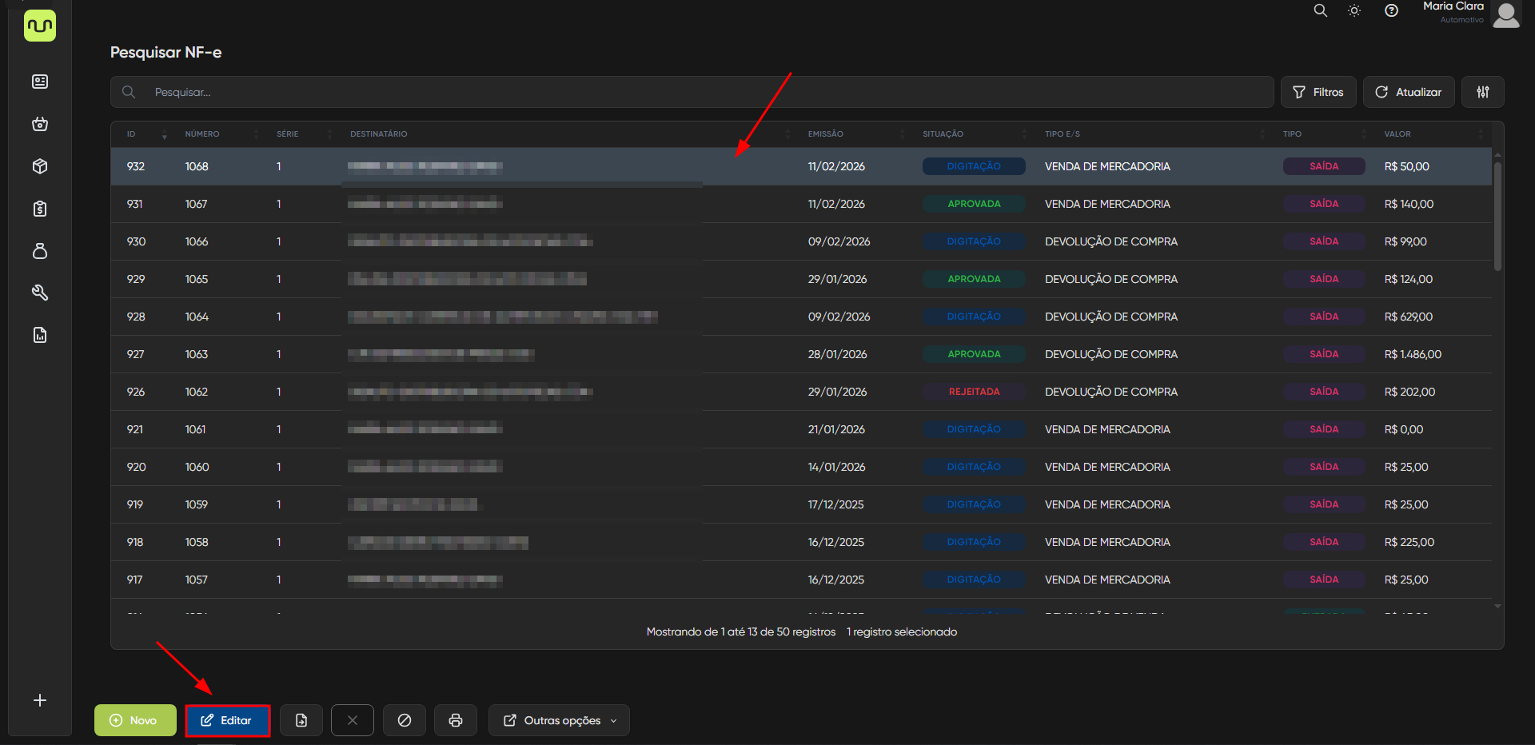Click the wrench tools sidebar icon

point(40,293)
